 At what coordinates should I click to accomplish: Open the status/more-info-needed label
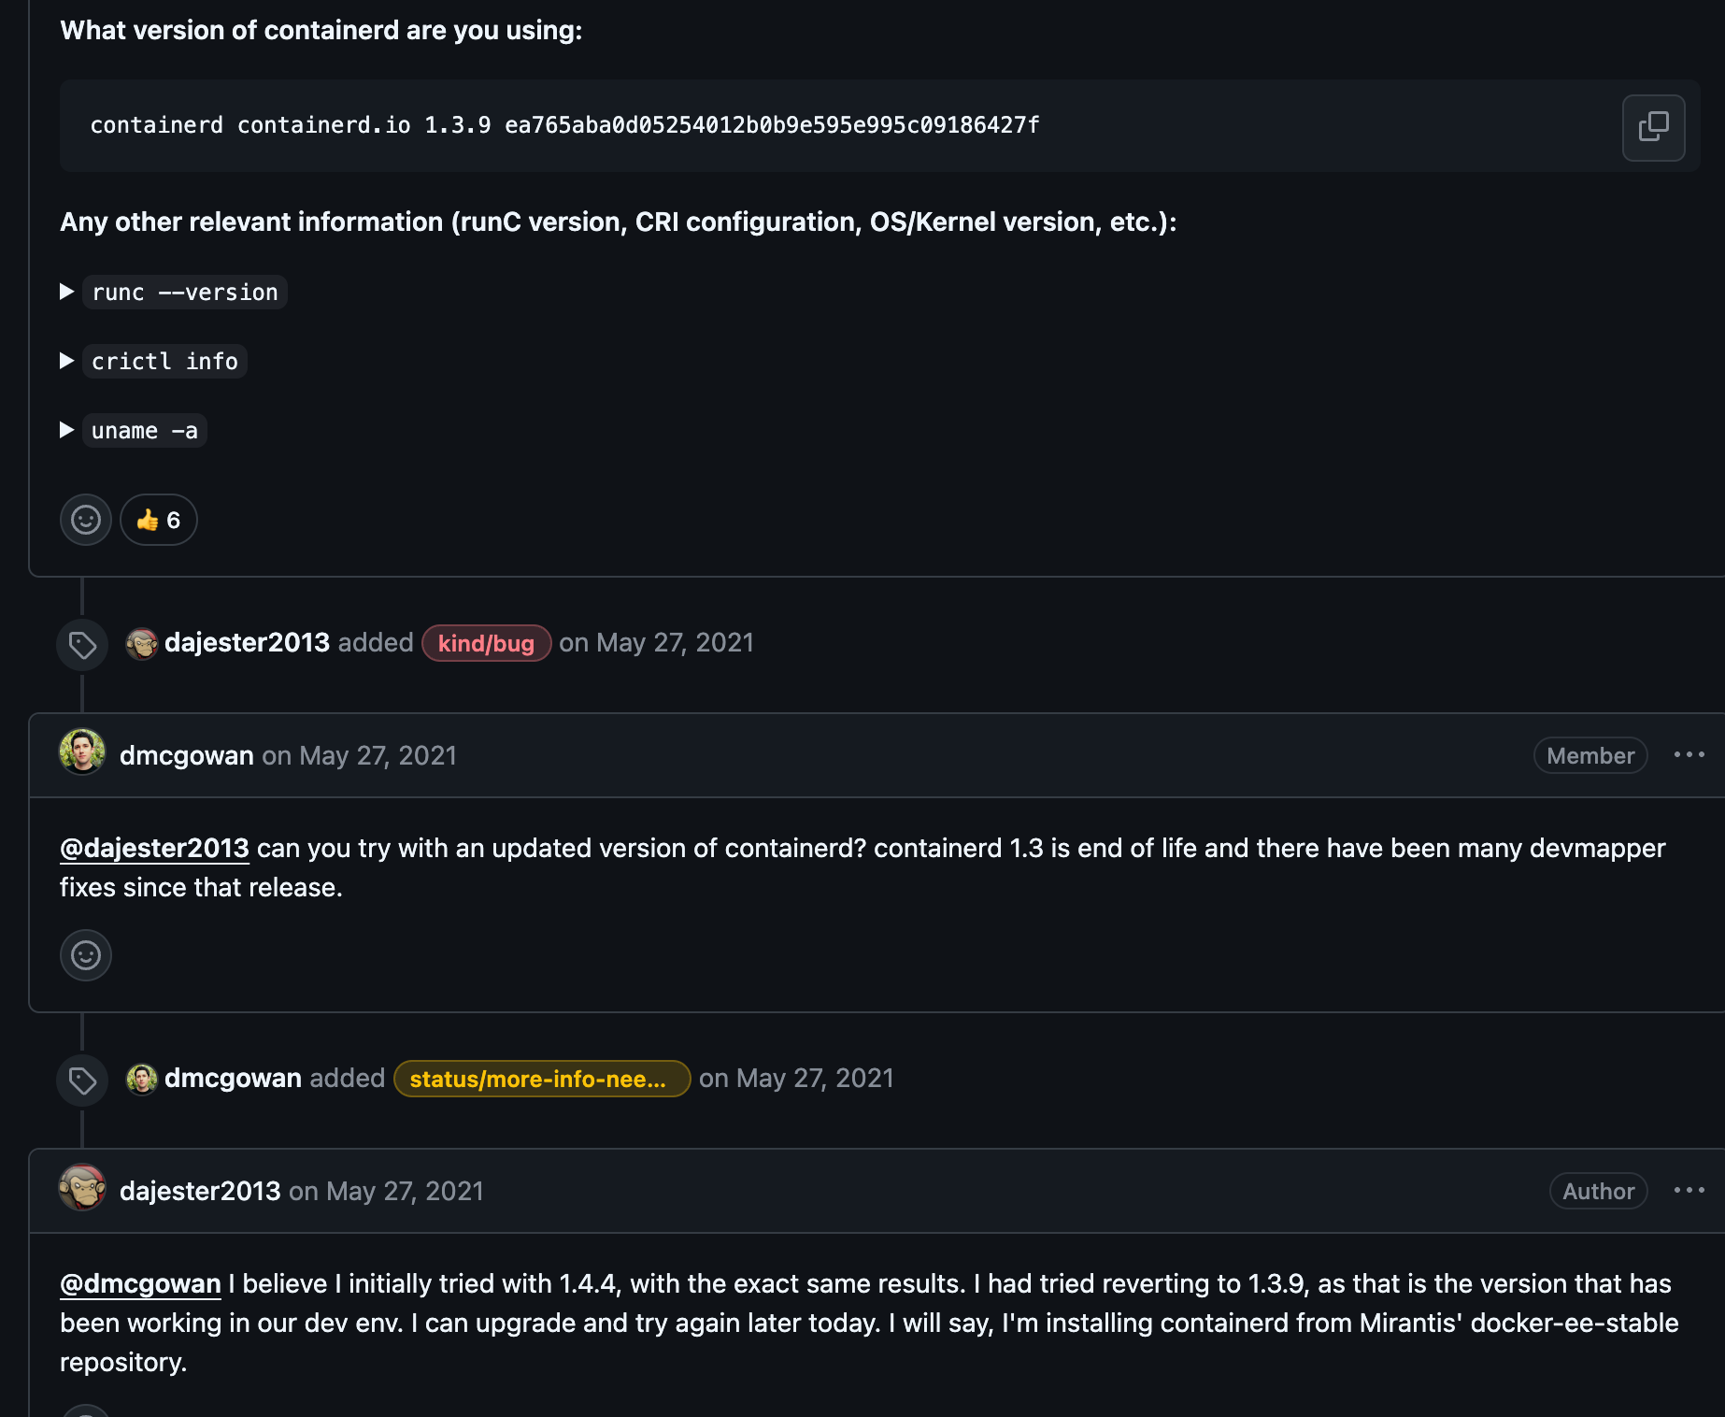541,1079
